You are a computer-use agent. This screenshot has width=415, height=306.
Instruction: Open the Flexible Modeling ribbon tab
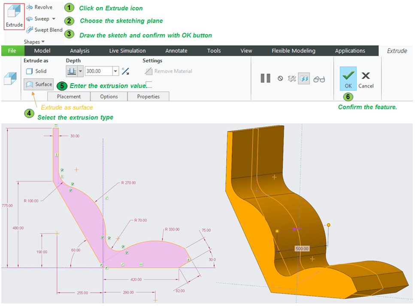point(293,51)
